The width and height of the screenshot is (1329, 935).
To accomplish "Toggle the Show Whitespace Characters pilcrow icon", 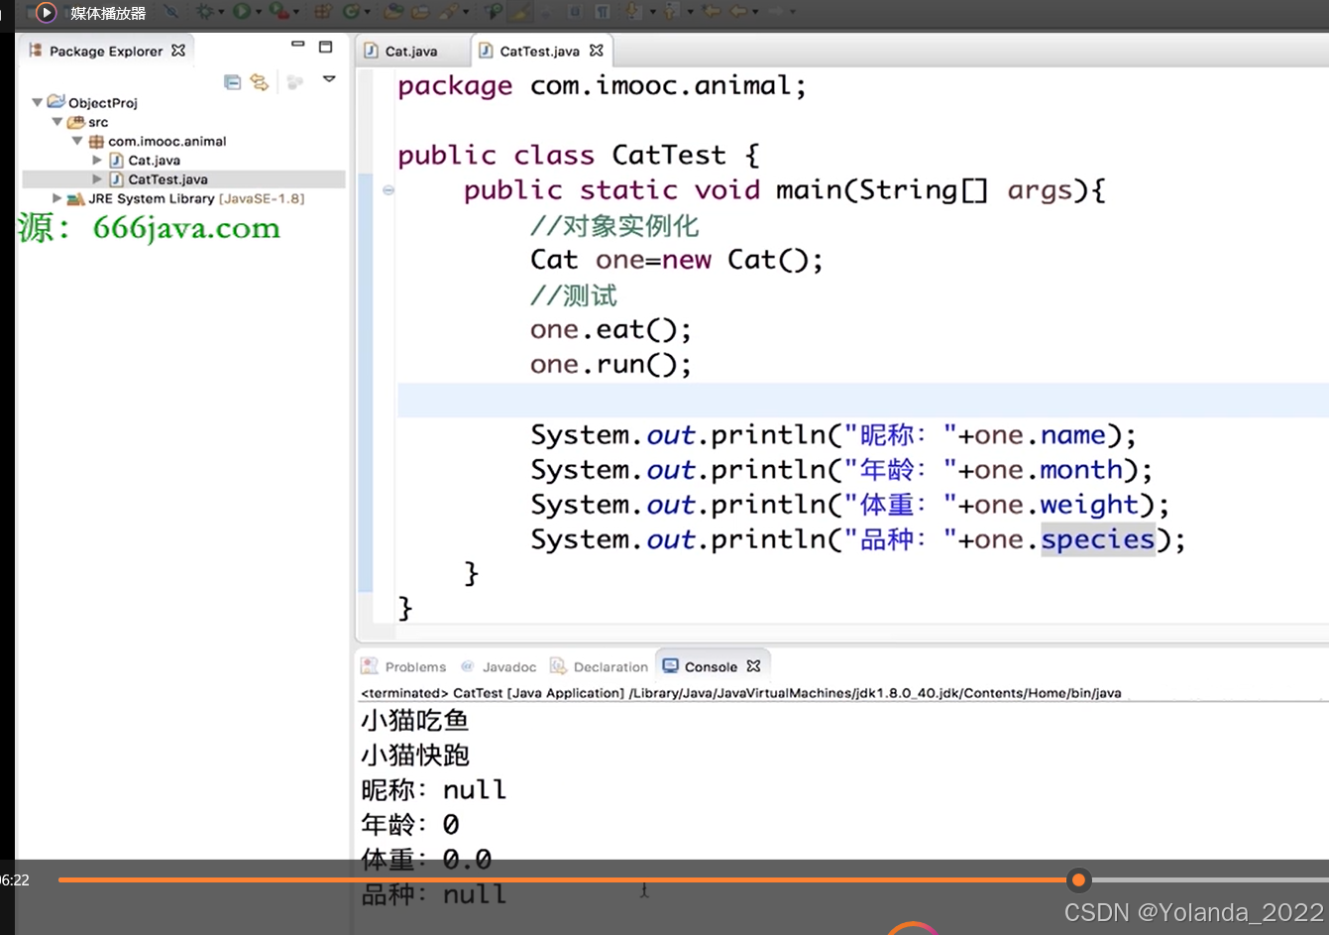I will 601,12.
